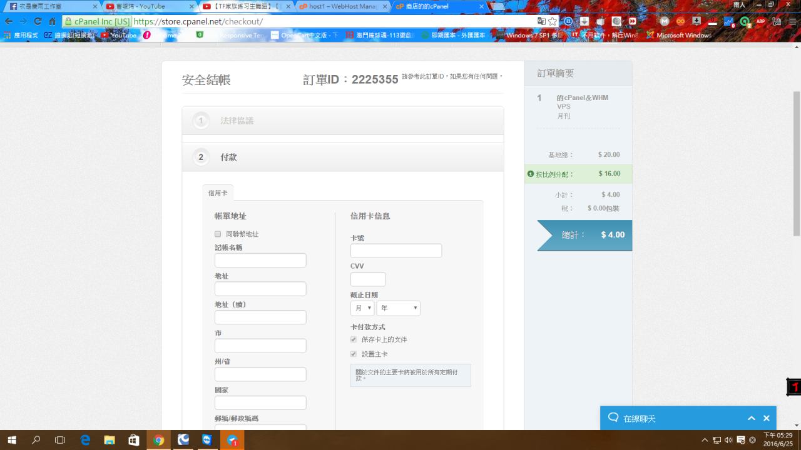Open the host1 WebHost Manager tab

(x=341, y=6)
